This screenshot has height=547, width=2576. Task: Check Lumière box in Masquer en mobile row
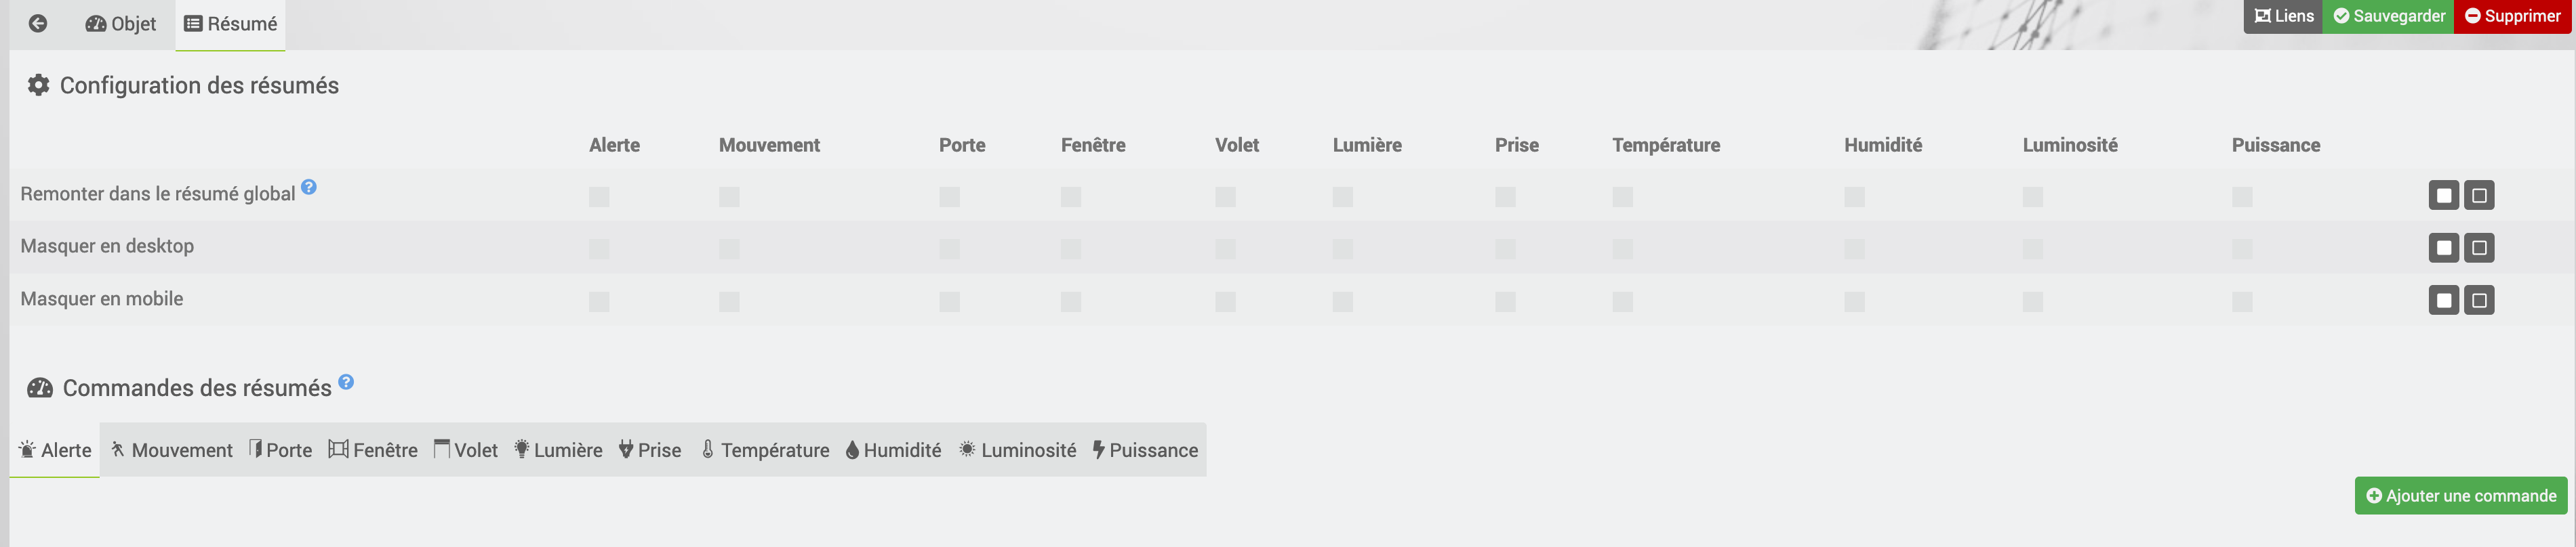pyautogui.click(x=1343, y=301)
